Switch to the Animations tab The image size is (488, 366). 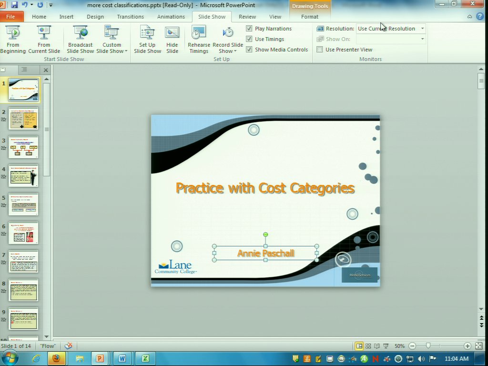point(171,17)
